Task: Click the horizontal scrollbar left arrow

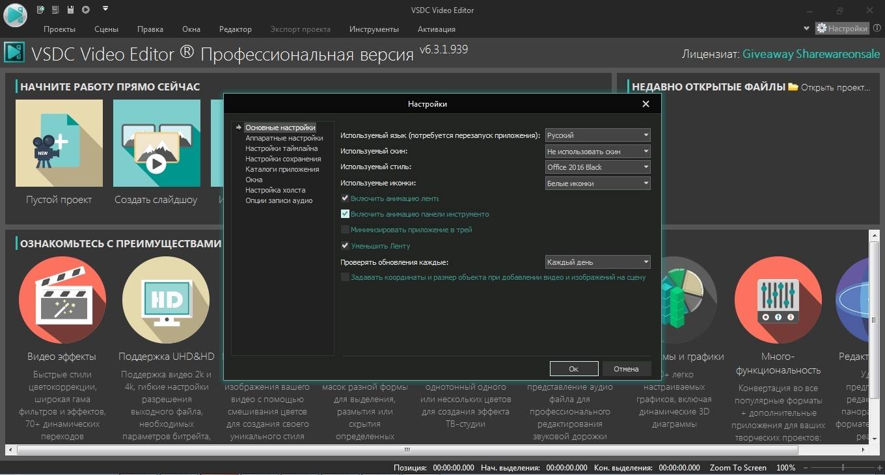Action: (11, 450)
